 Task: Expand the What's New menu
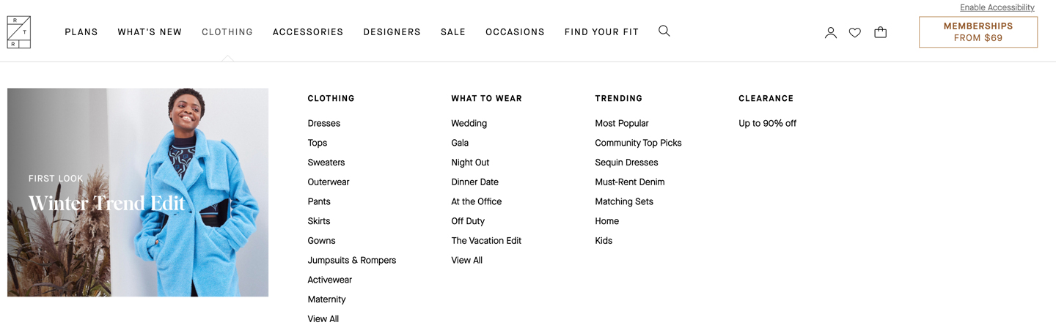(x=150, y=32)
